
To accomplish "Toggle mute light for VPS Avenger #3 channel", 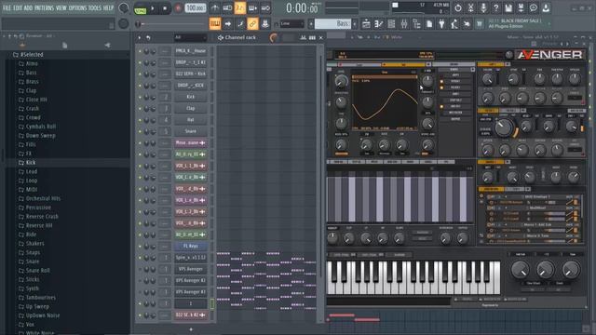I will pos(140,292).
